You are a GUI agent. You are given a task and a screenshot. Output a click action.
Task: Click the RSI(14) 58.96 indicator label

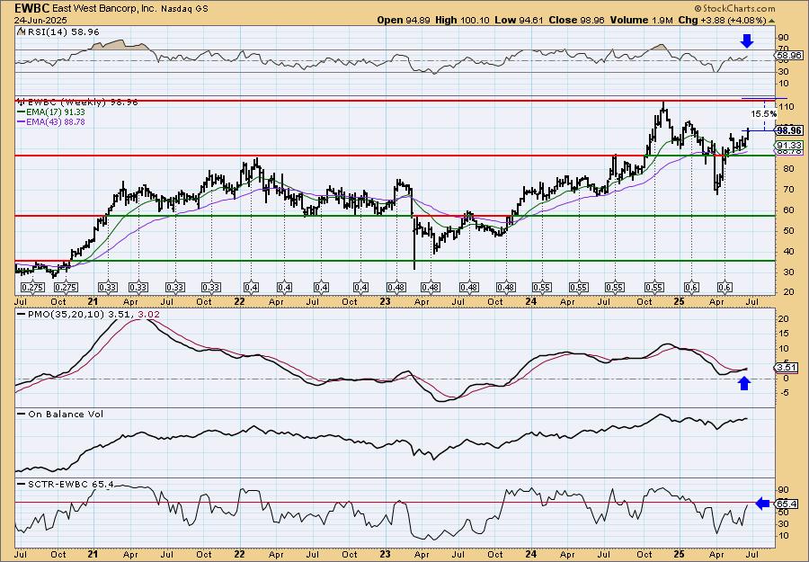coord(62,32)
